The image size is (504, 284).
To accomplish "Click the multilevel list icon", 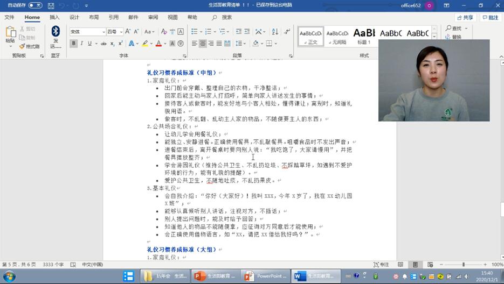I will (222, 31).
